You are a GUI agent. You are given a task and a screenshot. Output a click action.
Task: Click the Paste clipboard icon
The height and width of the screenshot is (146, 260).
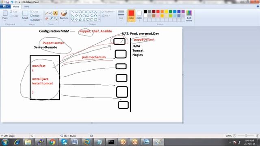click(x=5, y=13)
